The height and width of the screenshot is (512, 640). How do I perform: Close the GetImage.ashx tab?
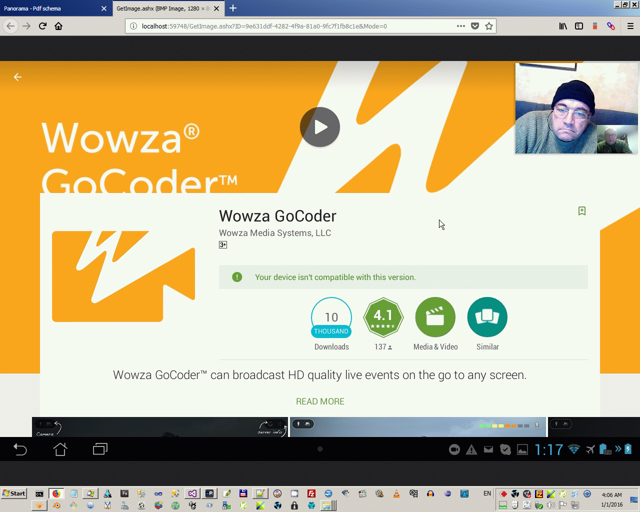(x=216, y=8)
